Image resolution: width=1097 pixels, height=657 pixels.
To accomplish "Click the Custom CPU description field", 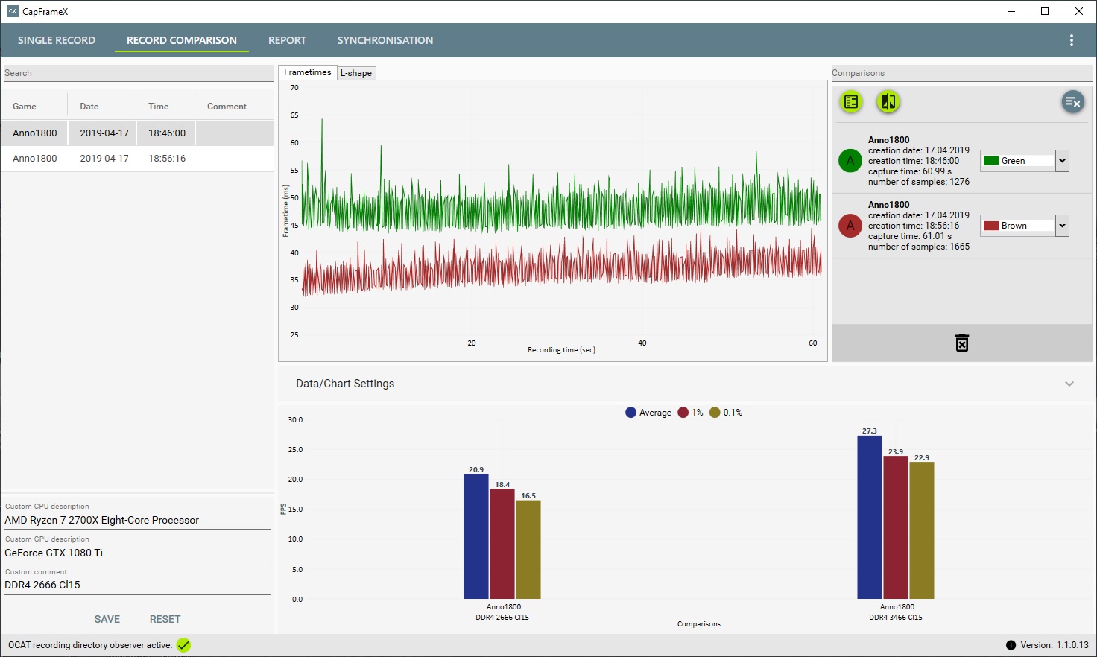I will (x=137, y=520).
